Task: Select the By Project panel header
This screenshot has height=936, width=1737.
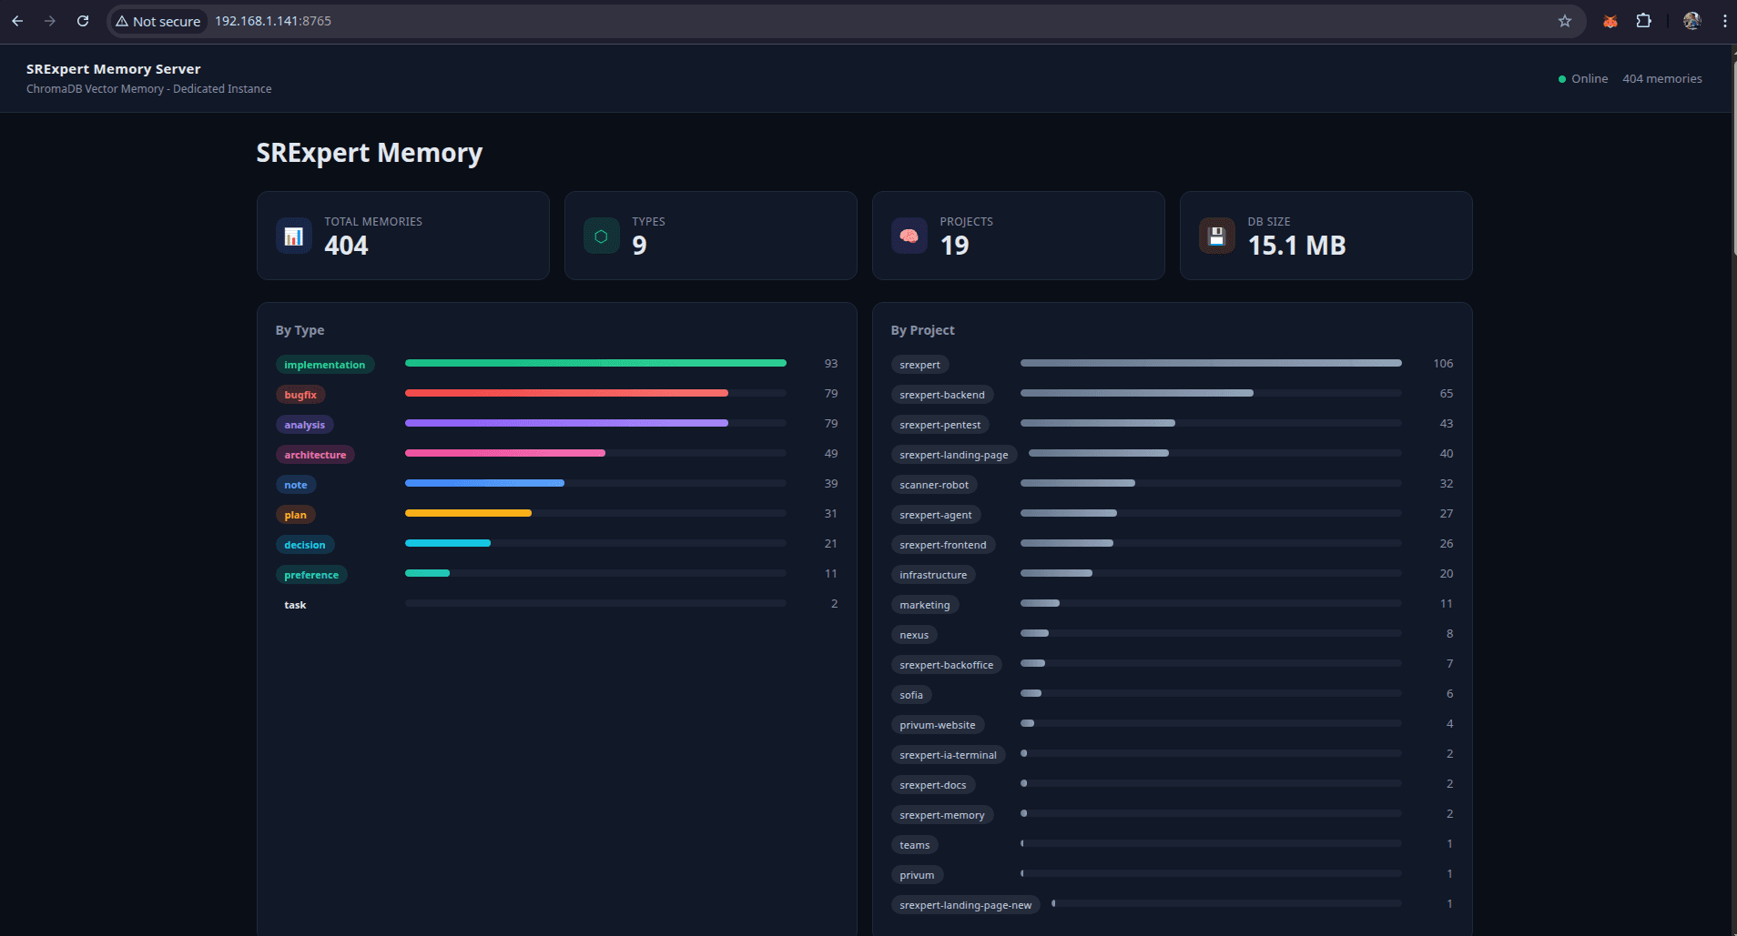Action: pos(923,330)
